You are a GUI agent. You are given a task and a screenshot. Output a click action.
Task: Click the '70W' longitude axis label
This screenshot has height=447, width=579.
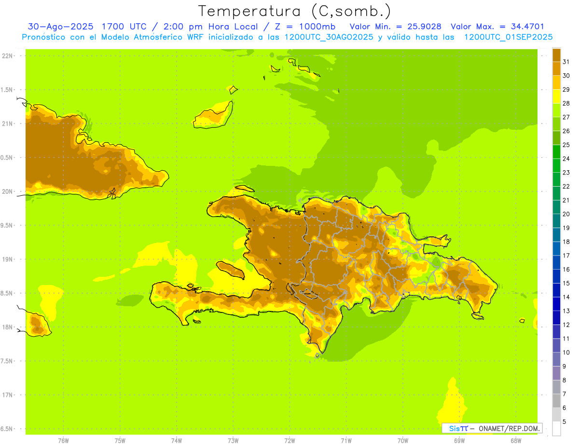(x=403, y=440)
